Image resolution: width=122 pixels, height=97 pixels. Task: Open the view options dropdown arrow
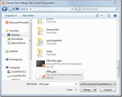coord(102,16)
